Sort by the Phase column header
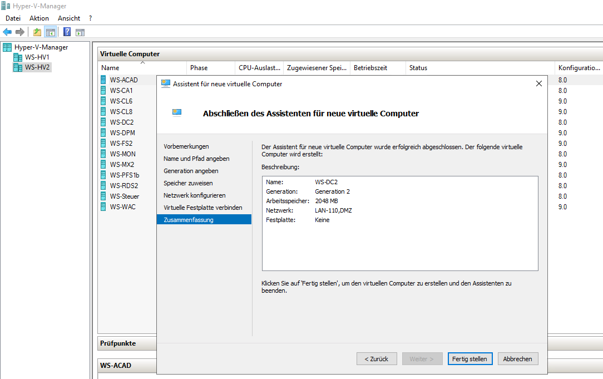This screenshot has height=379, width=603. point(211,68)
